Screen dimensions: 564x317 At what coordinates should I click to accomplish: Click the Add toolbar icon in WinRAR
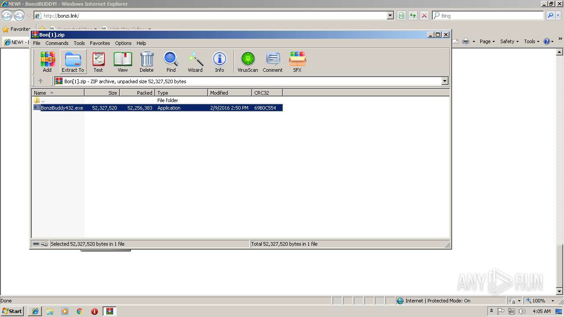coord(47,62)
